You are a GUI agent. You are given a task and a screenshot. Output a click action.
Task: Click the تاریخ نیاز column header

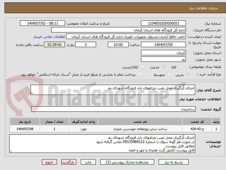point(25,122)
